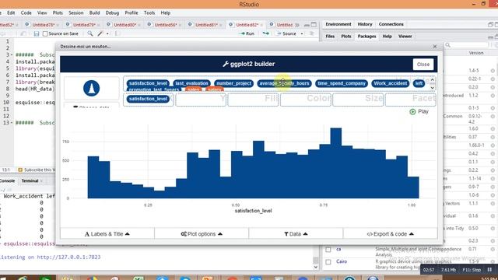The image size is (498, 280).
Task: Click the remove icon beside version 0.37
Action: click(493, 137)
